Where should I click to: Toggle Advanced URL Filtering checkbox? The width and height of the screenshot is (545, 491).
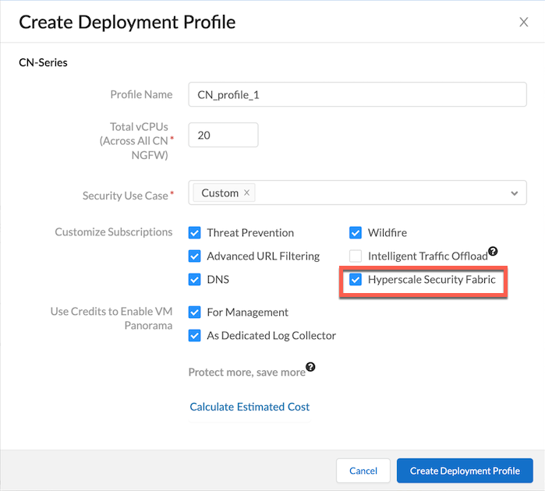tap(195, 256)
